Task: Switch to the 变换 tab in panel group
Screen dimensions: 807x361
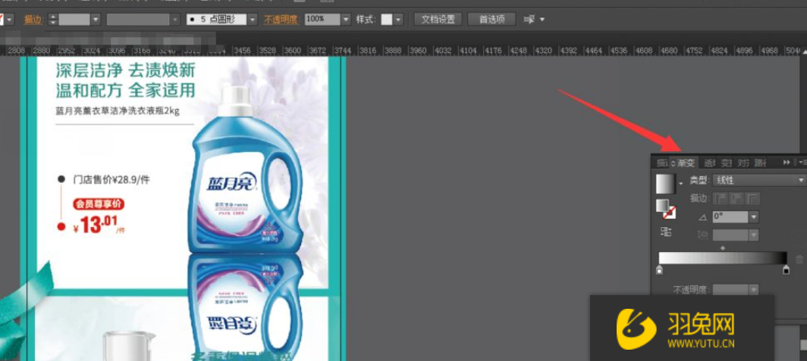Action: pos(726,163)
